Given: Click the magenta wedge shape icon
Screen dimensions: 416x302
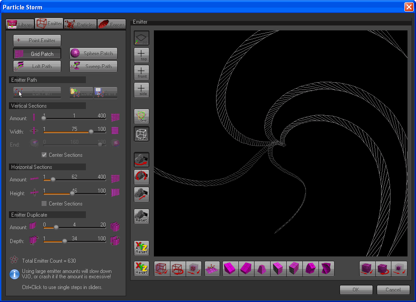Looking at the screenshot, I should [246, 268].
